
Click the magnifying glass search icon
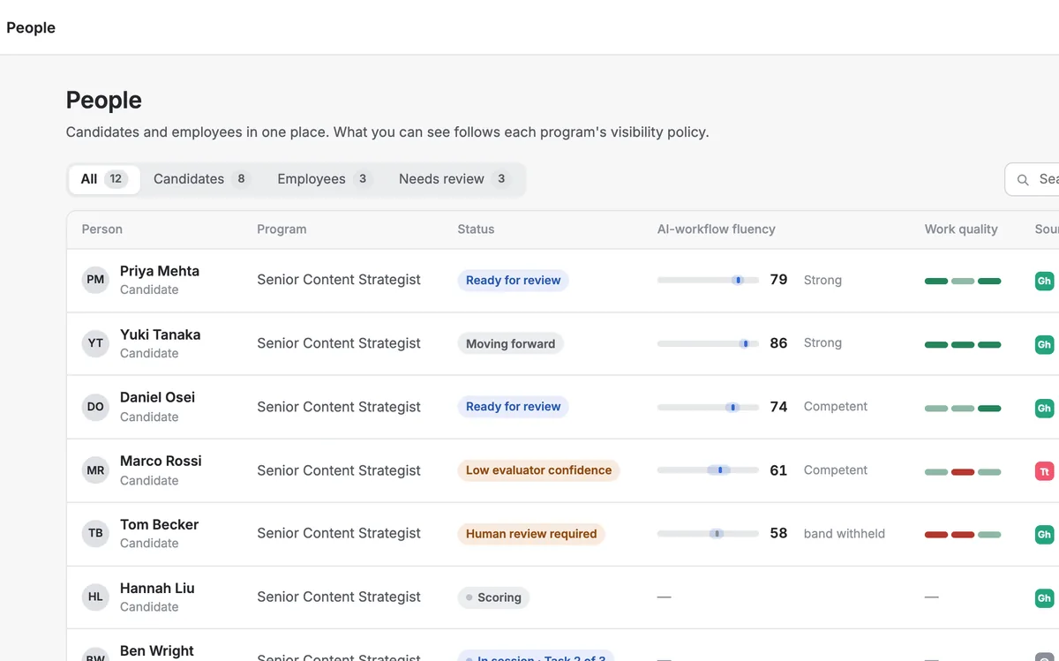pyautogui.click(x=1023, y=180)
